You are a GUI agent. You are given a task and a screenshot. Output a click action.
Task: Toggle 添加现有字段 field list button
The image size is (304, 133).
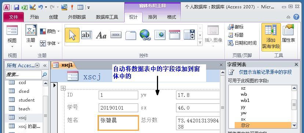tap(271, 37)
